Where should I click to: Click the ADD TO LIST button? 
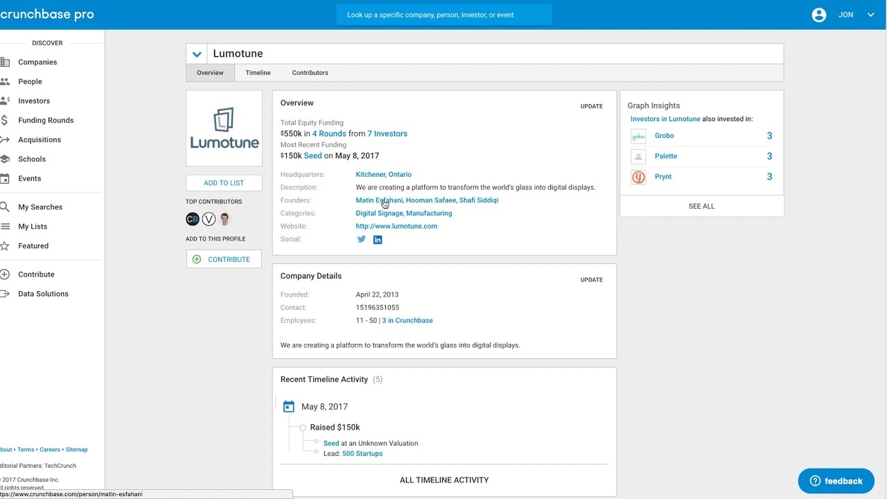[x=223, y=182]
